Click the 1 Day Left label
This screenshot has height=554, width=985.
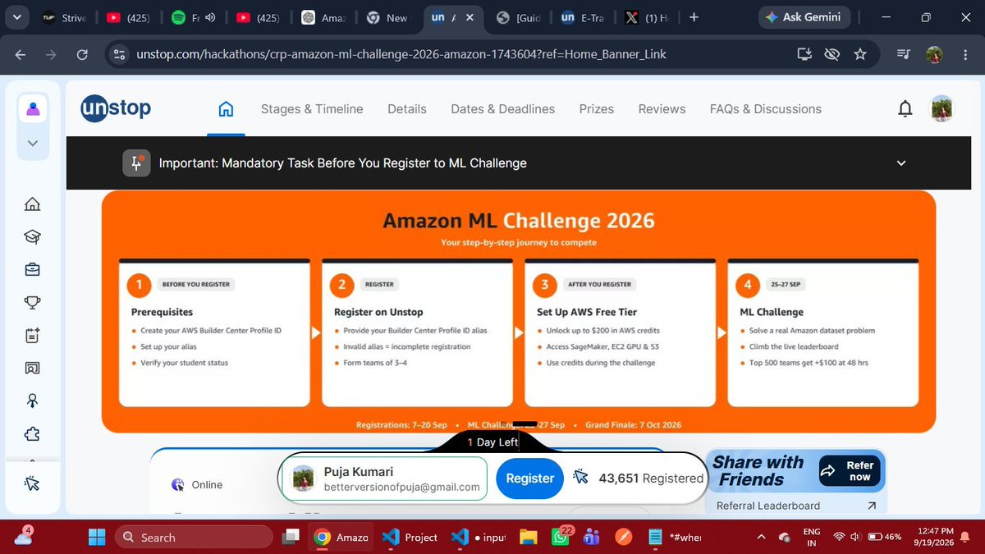492,442
